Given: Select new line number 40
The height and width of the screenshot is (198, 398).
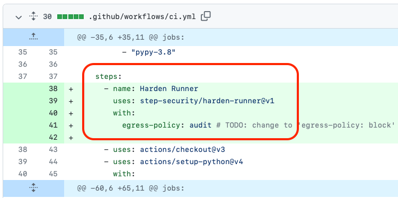Looking at the screenshot, I should (53, 113).
